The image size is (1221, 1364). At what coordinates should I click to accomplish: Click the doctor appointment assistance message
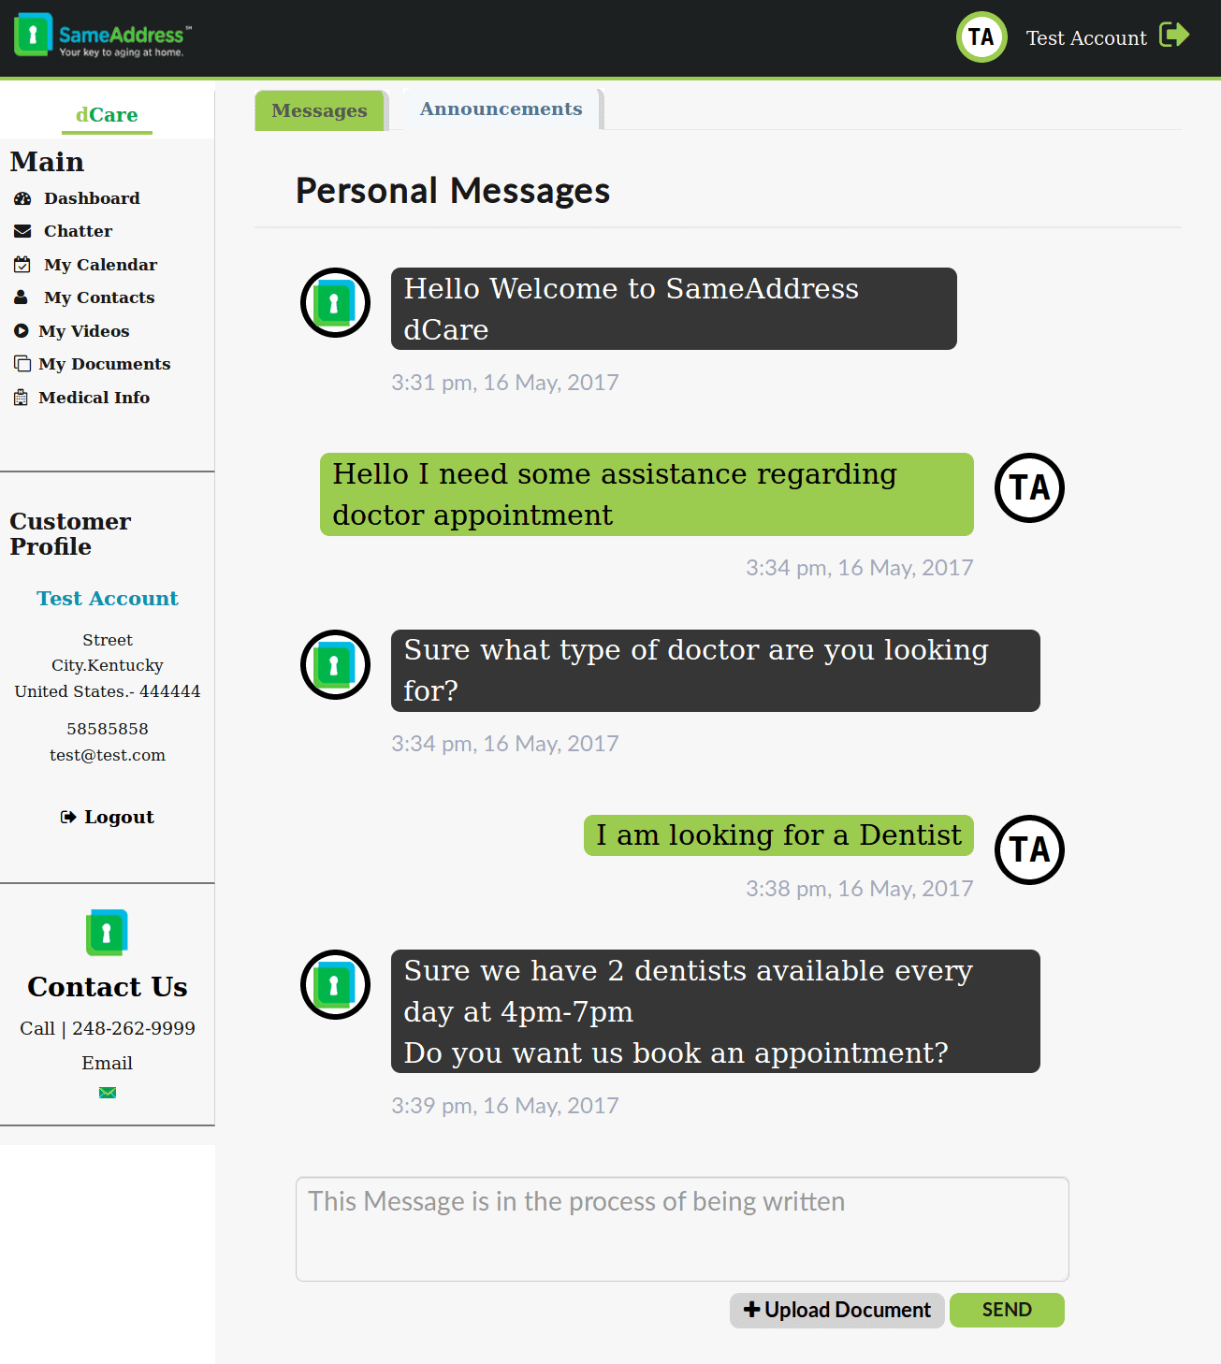647,494
